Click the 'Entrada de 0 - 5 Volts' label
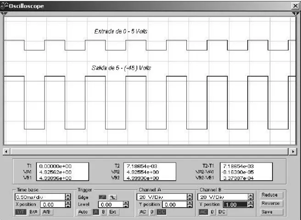The image size is (301, 220). coord(121,31)
